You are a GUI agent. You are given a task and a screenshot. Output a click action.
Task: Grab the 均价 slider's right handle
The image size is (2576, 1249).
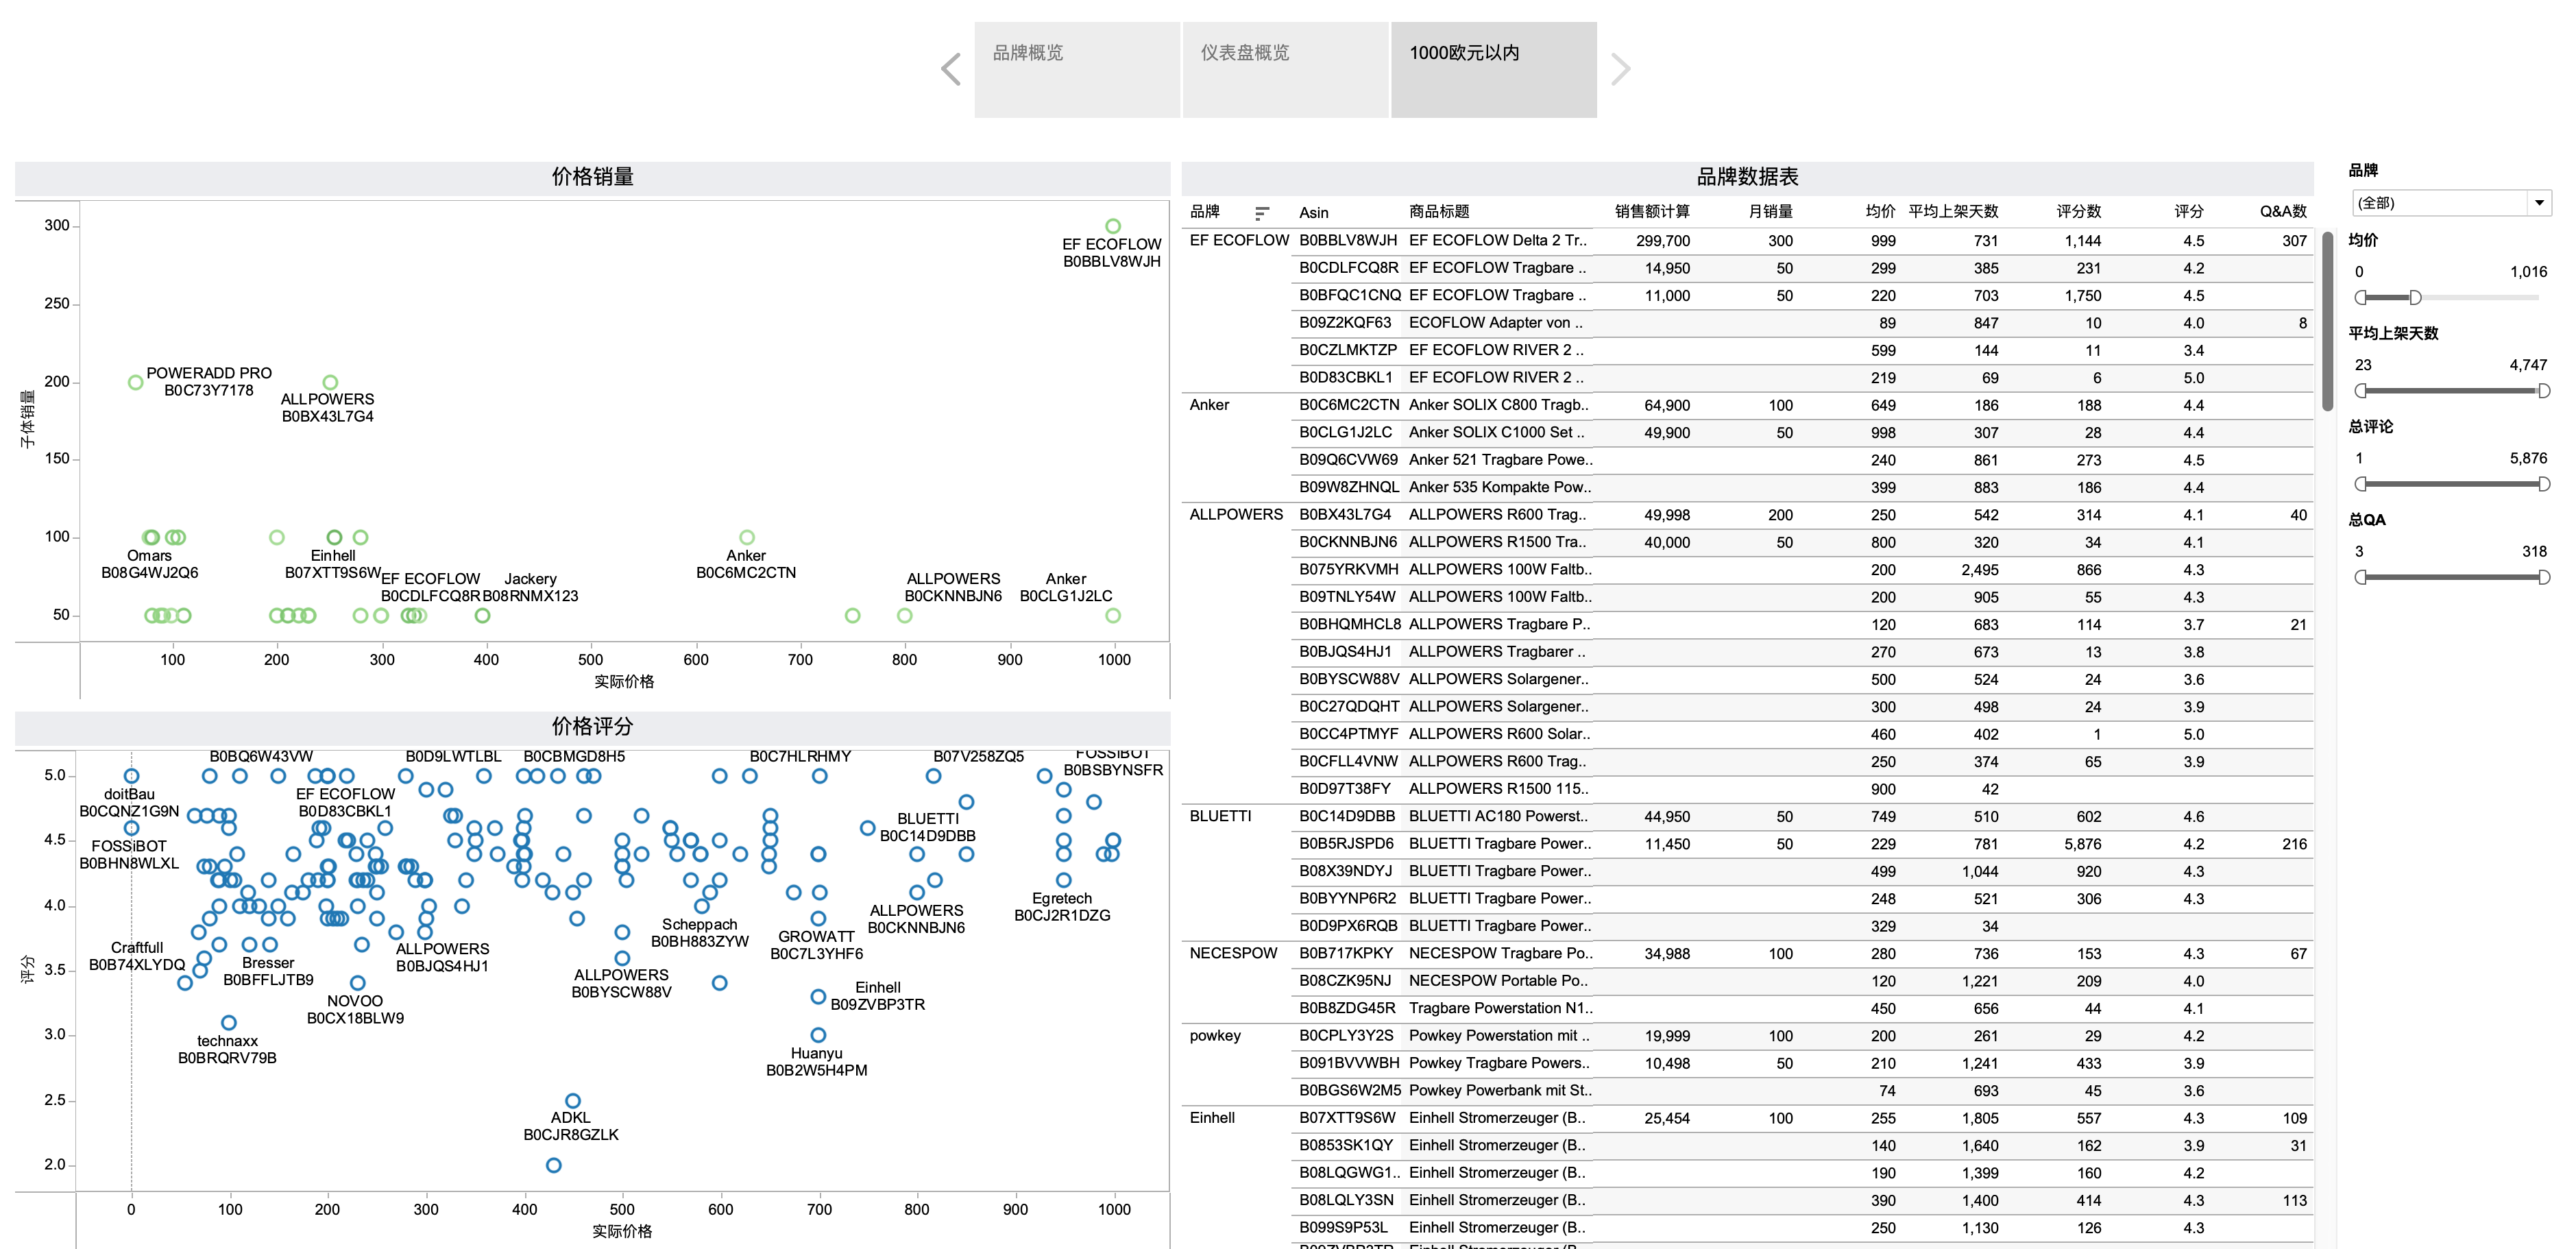pos(2415,297)
